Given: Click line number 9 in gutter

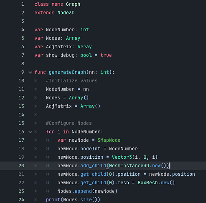Looking at the screenshot, I should [23, 72].
